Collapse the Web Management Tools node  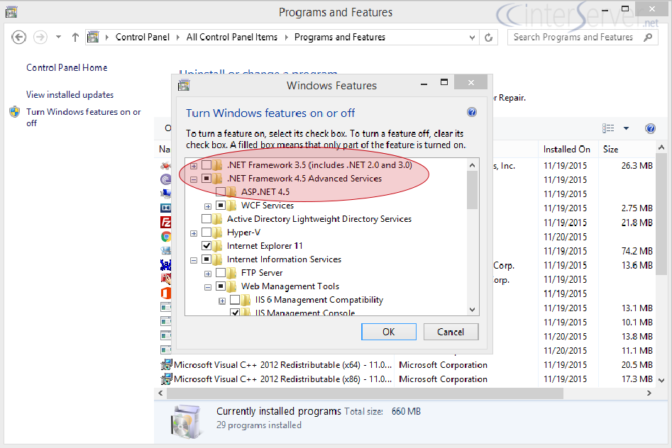(x=208, y=287)
